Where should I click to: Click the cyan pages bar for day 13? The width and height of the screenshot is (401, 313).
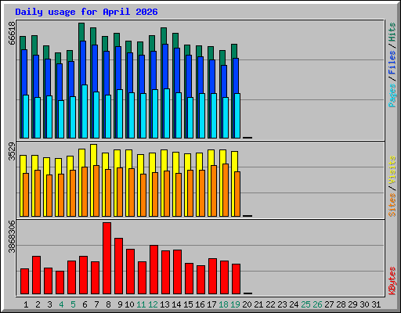167,113
